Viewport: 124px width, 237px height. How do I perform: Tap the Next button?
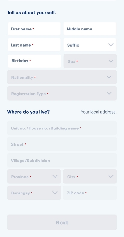(x=62, y=222)
